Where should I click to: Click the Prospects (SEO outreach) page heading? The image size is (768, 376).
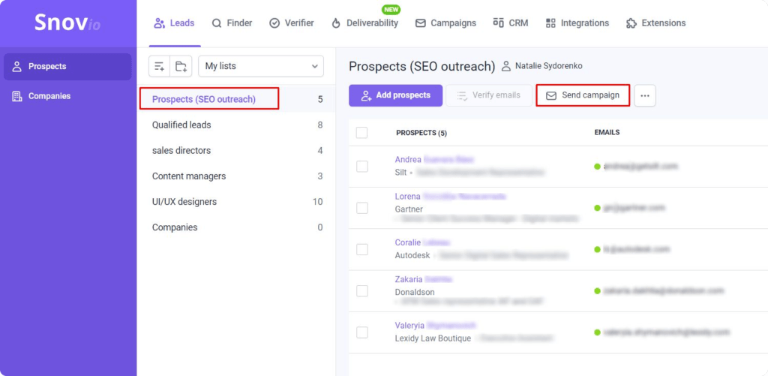click(x=421, y=66)
